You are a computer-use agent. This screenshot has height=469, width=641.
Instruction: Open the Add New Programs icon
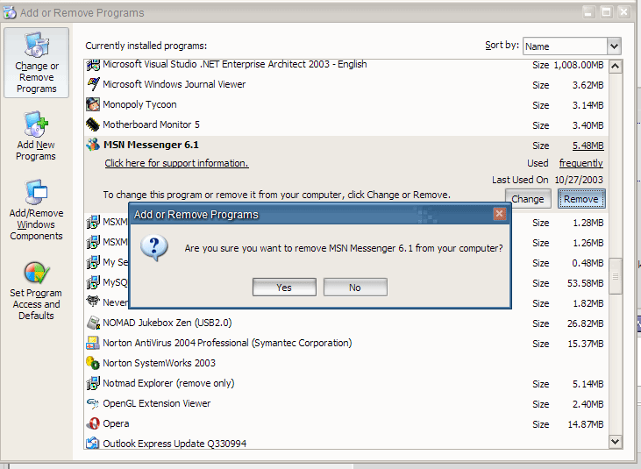36,124
